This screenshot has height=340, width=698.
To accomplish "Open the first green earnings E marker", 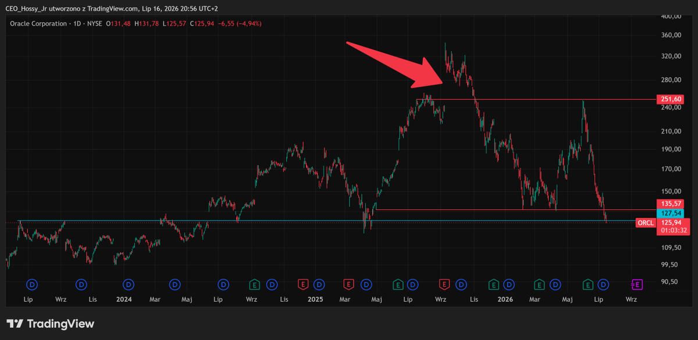I will coord(254,284).
